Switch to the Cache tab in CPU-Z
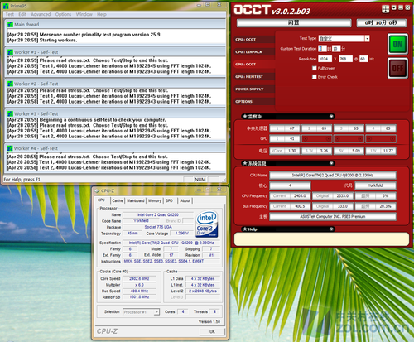The image size is (414, 342). (118, 200)
